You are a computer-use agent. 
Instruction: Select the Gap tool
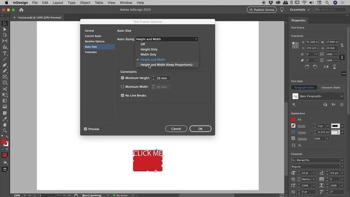point(5,41)
